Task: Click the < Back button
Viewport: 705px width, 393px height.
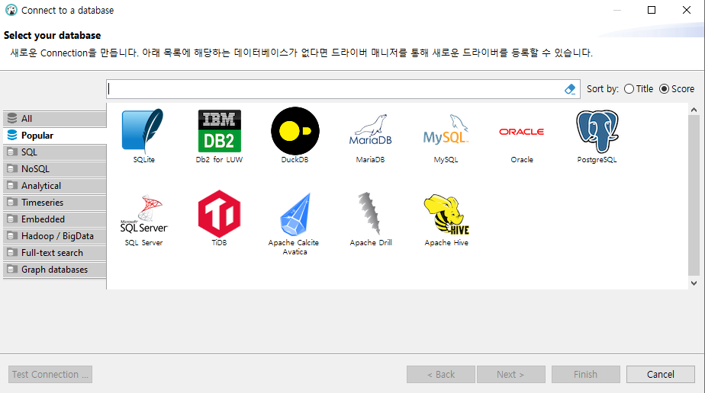Action: click(441, 374)
